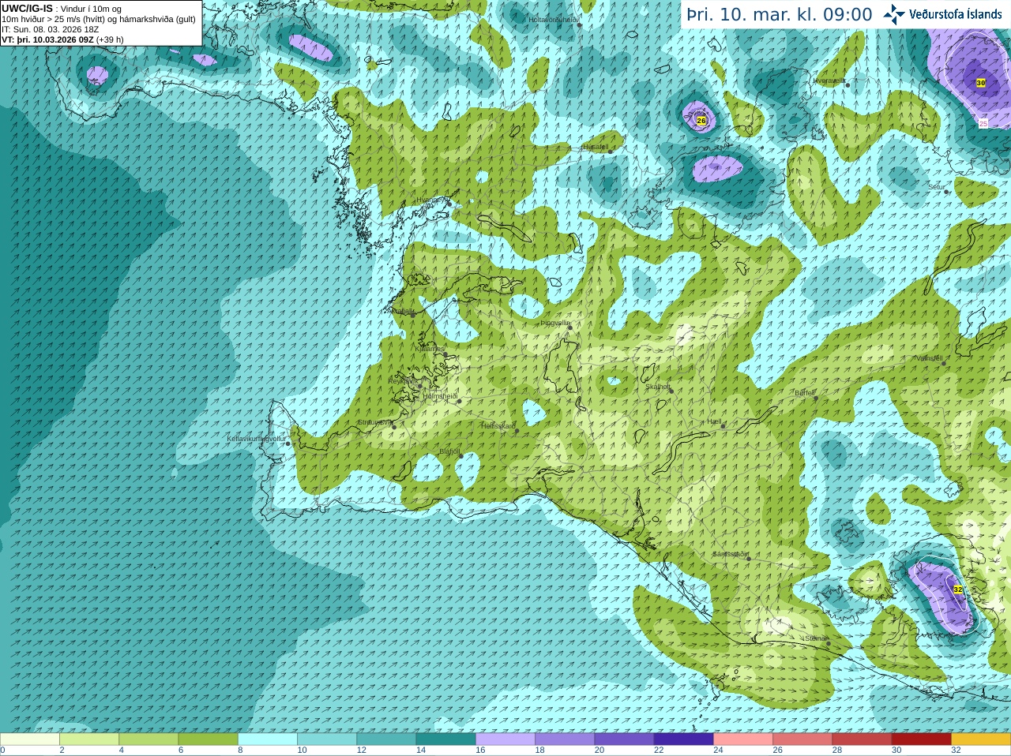Click the Veðurstofa Íslands logo icon

pos(894,14)
